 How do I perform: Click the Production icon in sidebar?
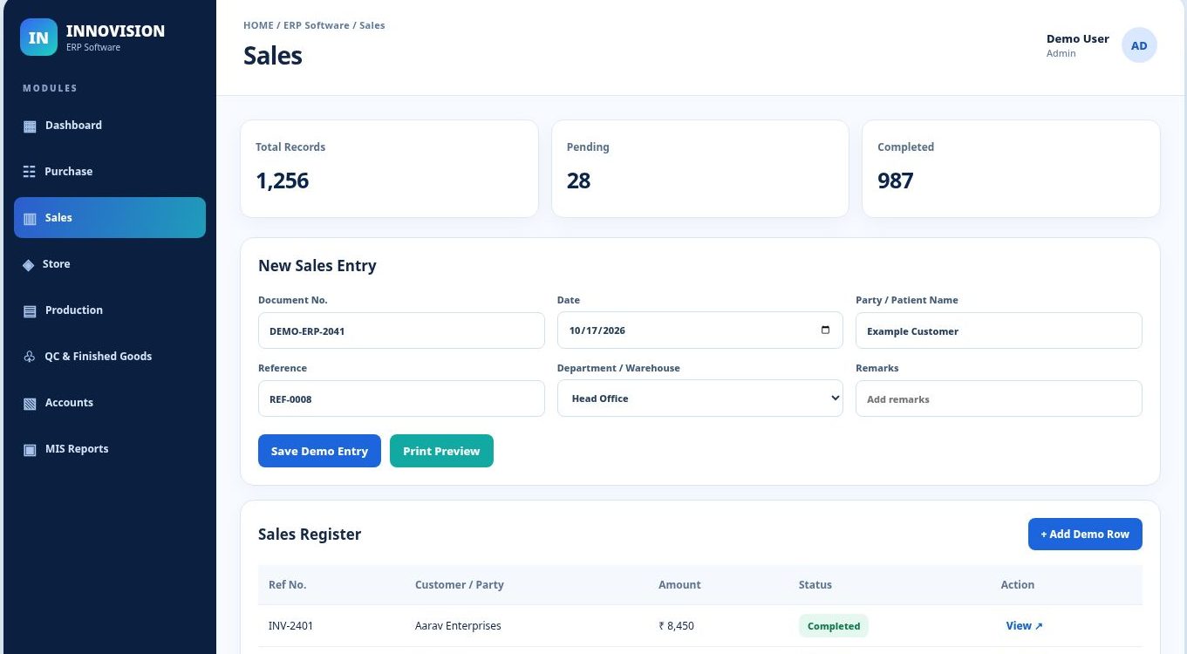pyautogui.click(x=30, y=311)
